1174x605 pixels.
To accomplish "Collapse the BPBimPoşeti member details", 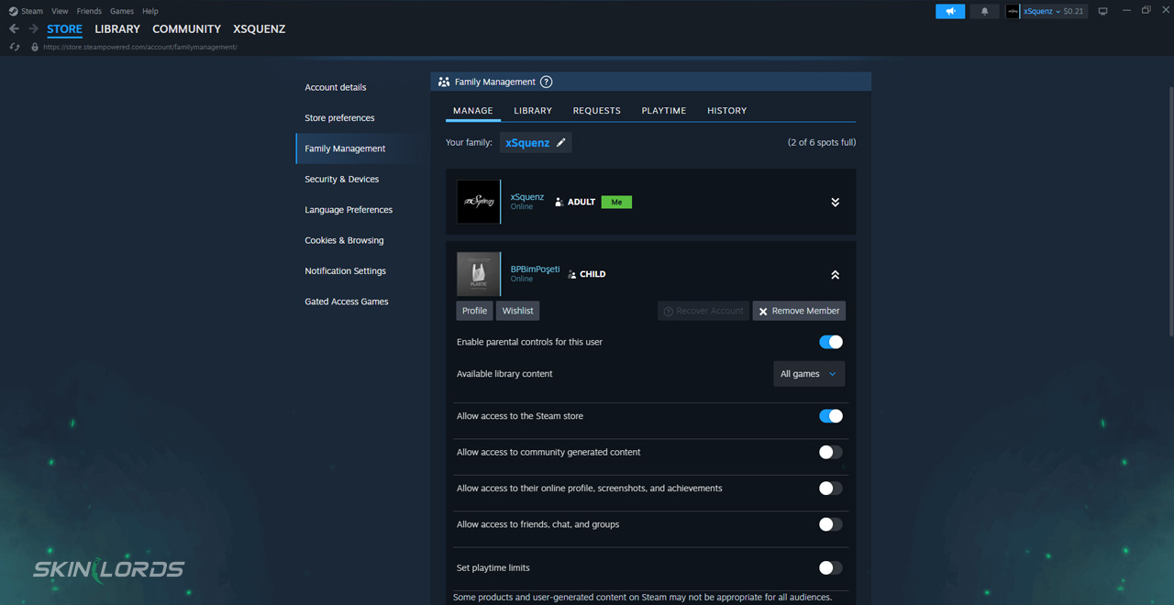I will [x=835, y=274].
